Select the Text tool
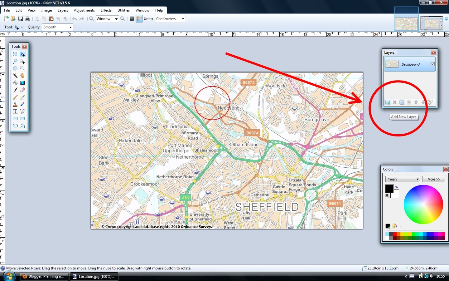449x281 pixels. (x=15, y=111)
